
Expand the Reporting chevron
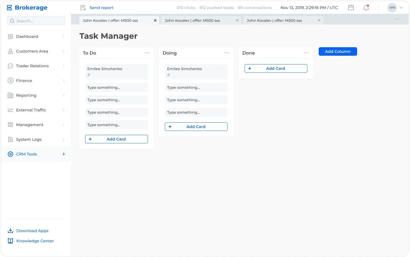tap(64, 95)
